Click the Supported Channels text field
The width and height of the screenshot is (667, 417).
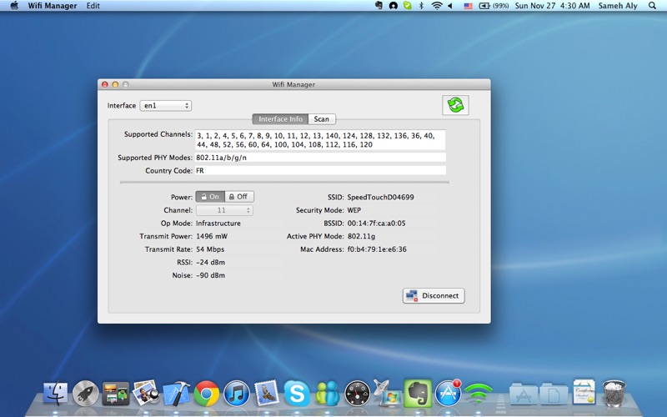pos(319,139)
